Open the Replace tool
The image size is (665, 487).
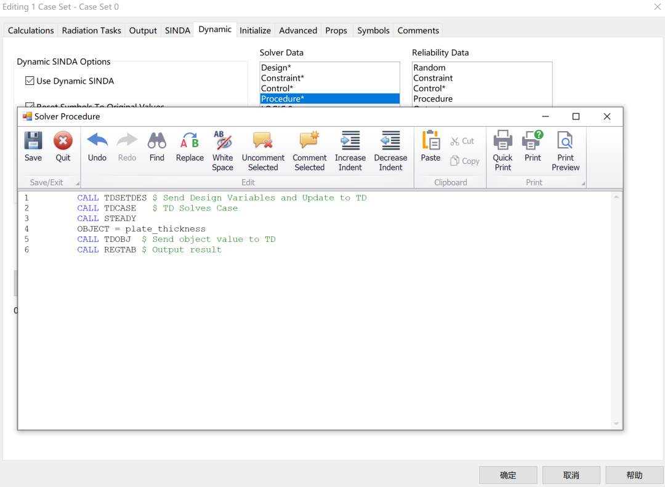[190, 147]
